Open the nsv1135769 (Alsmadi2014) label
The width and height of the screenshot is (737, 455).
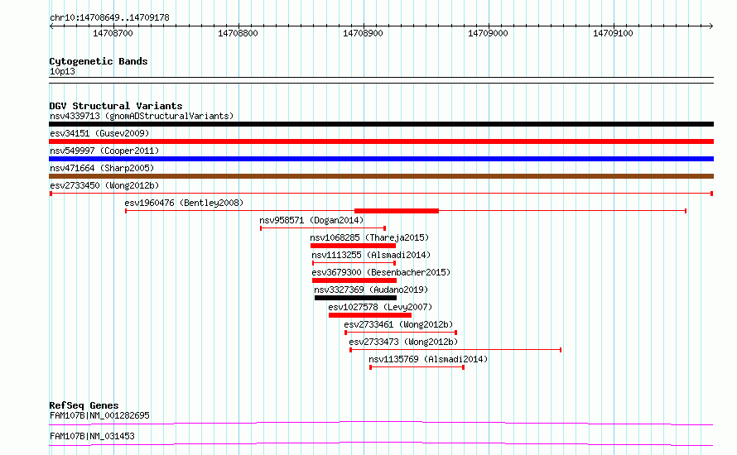pos(428,359)
